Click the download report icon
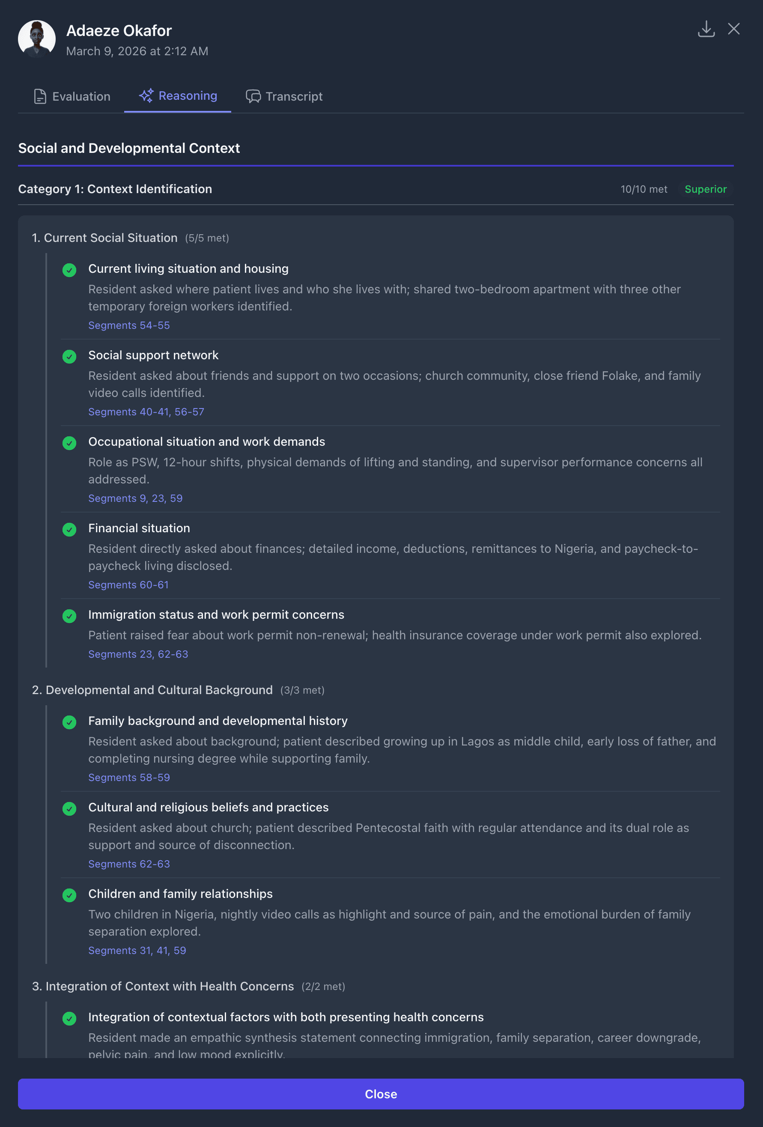Screen dimensions: 763x1127 tap(706, 29)
